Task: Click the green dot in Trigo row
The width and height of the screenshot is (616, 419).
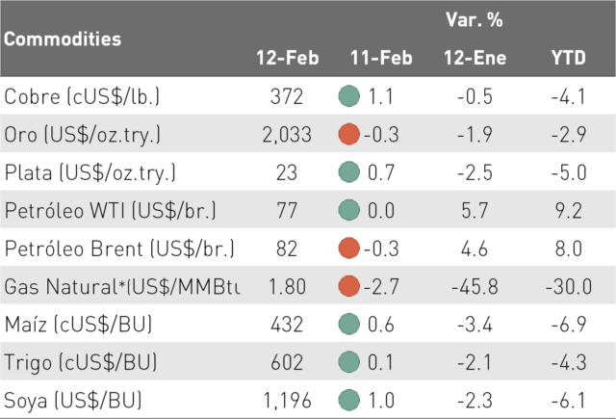Action: pos(348,362)
